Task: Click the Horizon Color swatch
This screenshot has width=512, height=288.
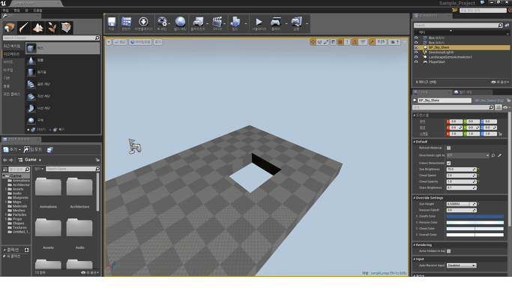Action: pos(475,222)
